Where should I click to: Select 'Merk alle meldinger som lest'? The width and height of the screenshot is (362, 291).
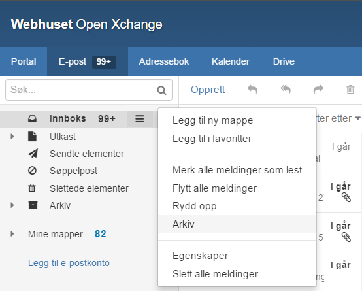[237, 170]
